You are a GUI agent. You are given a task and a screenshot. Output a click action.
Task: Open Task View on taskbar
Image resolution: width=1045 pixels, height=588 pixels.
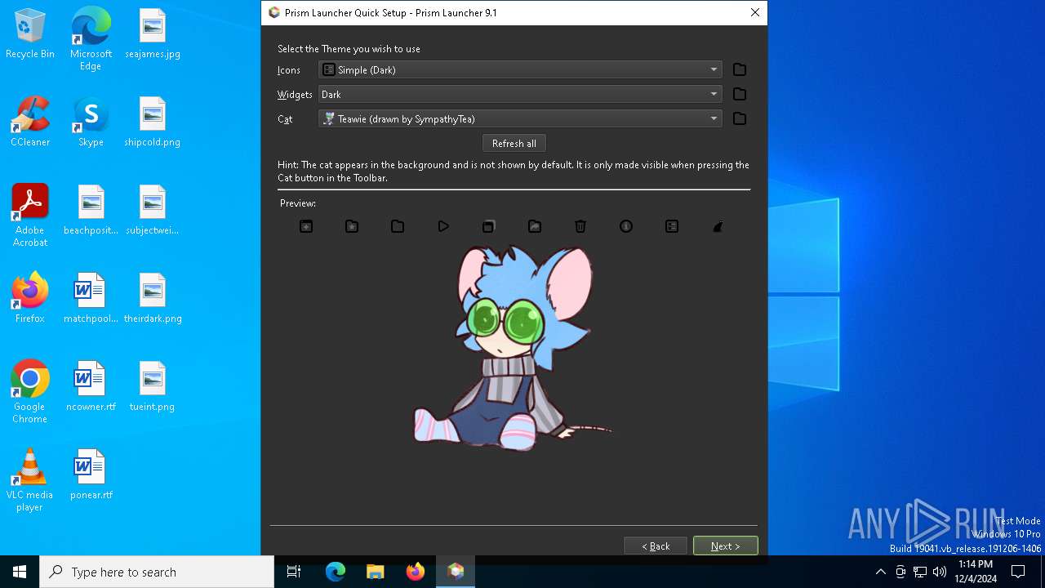[x=294, y=572]
